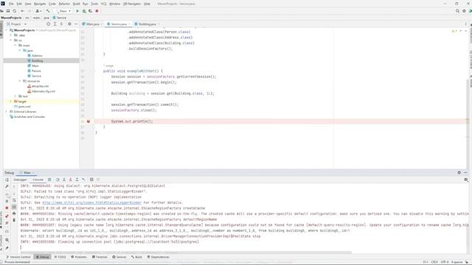The height and width of the screenshot is (265, 472).
Task: Step out in the debugger toolbar
Action: [x=77, y=180]
